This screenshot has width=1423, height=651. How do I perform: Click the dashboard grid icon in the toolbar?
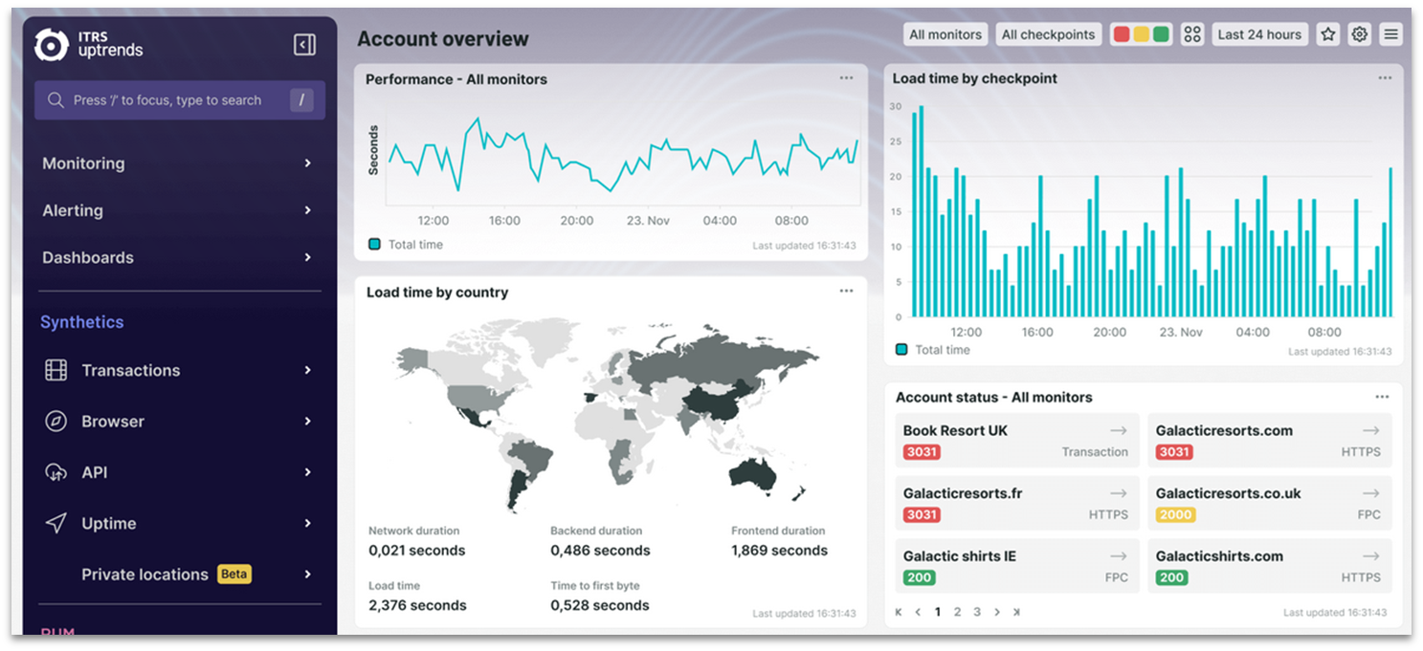1192,33
